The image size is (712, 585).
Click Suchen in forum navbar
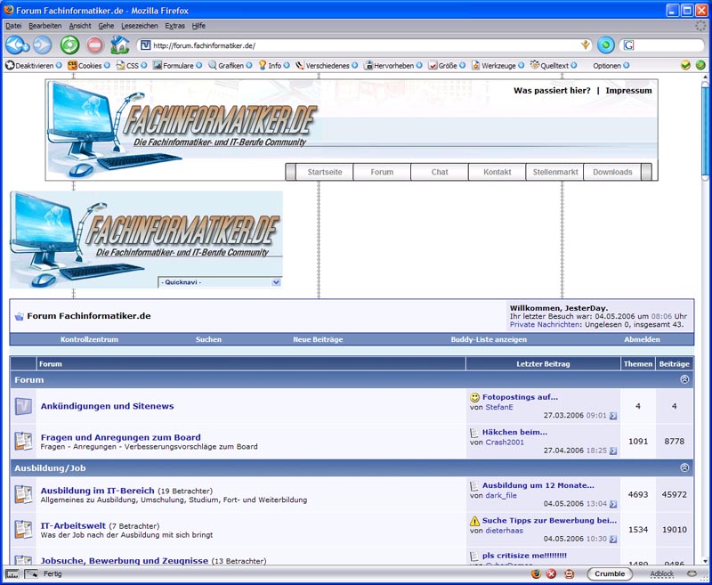(x=208, y=339)
